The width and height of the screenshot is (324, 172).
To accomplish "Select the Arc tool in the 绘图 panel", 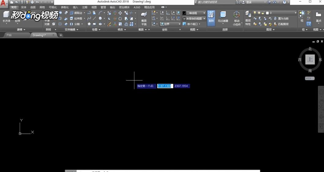I will tap(100, 13).
